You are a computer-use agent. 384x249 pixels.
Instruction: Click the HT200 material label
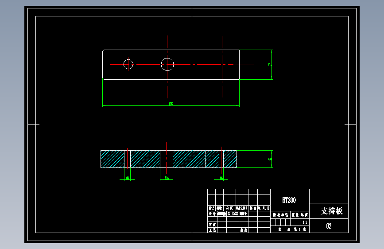289,200
